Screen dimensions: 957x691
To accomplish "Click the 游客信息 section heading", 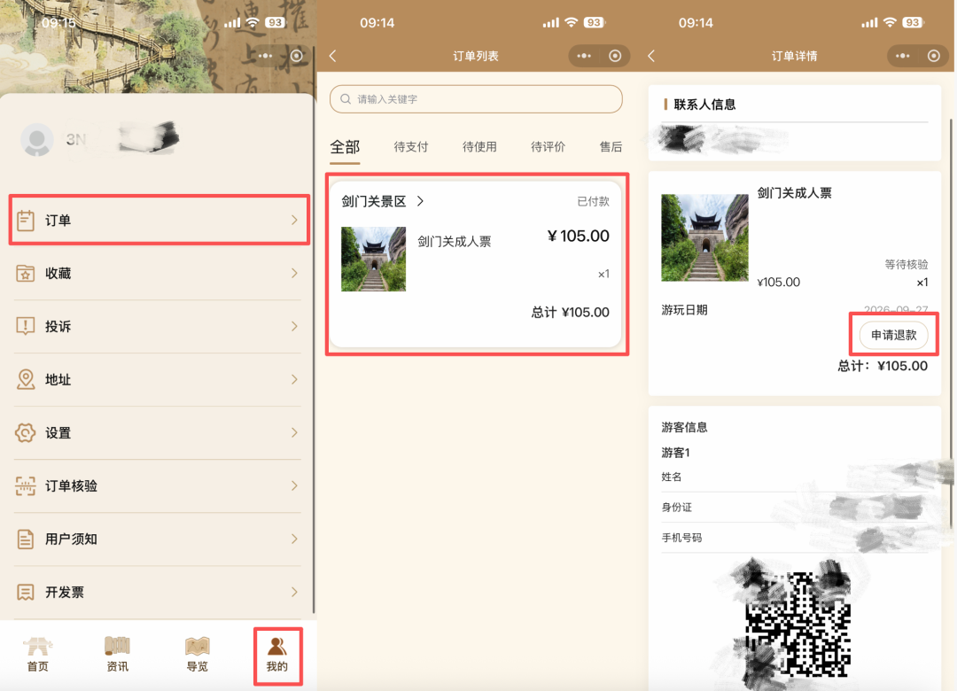I will pos(684,427).
